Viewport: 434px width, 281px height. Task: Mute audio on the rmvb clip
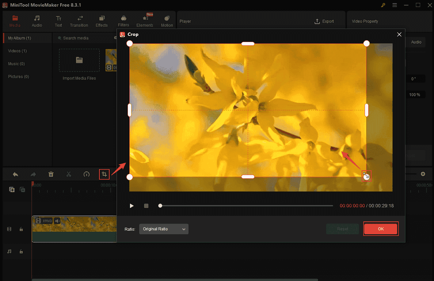click(57, 221)
